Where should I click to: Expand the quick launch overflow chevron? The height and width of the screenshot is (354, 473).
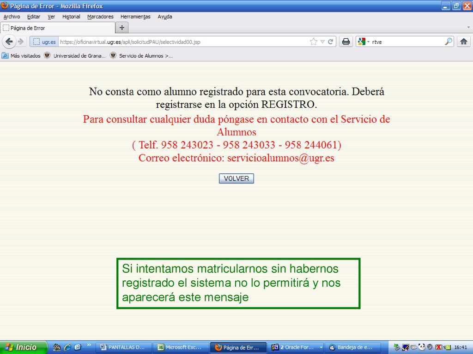point(89,345)
